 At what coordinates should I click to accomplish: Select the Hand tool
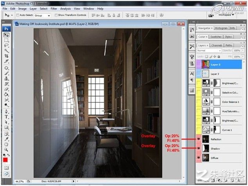coord(6,144)
